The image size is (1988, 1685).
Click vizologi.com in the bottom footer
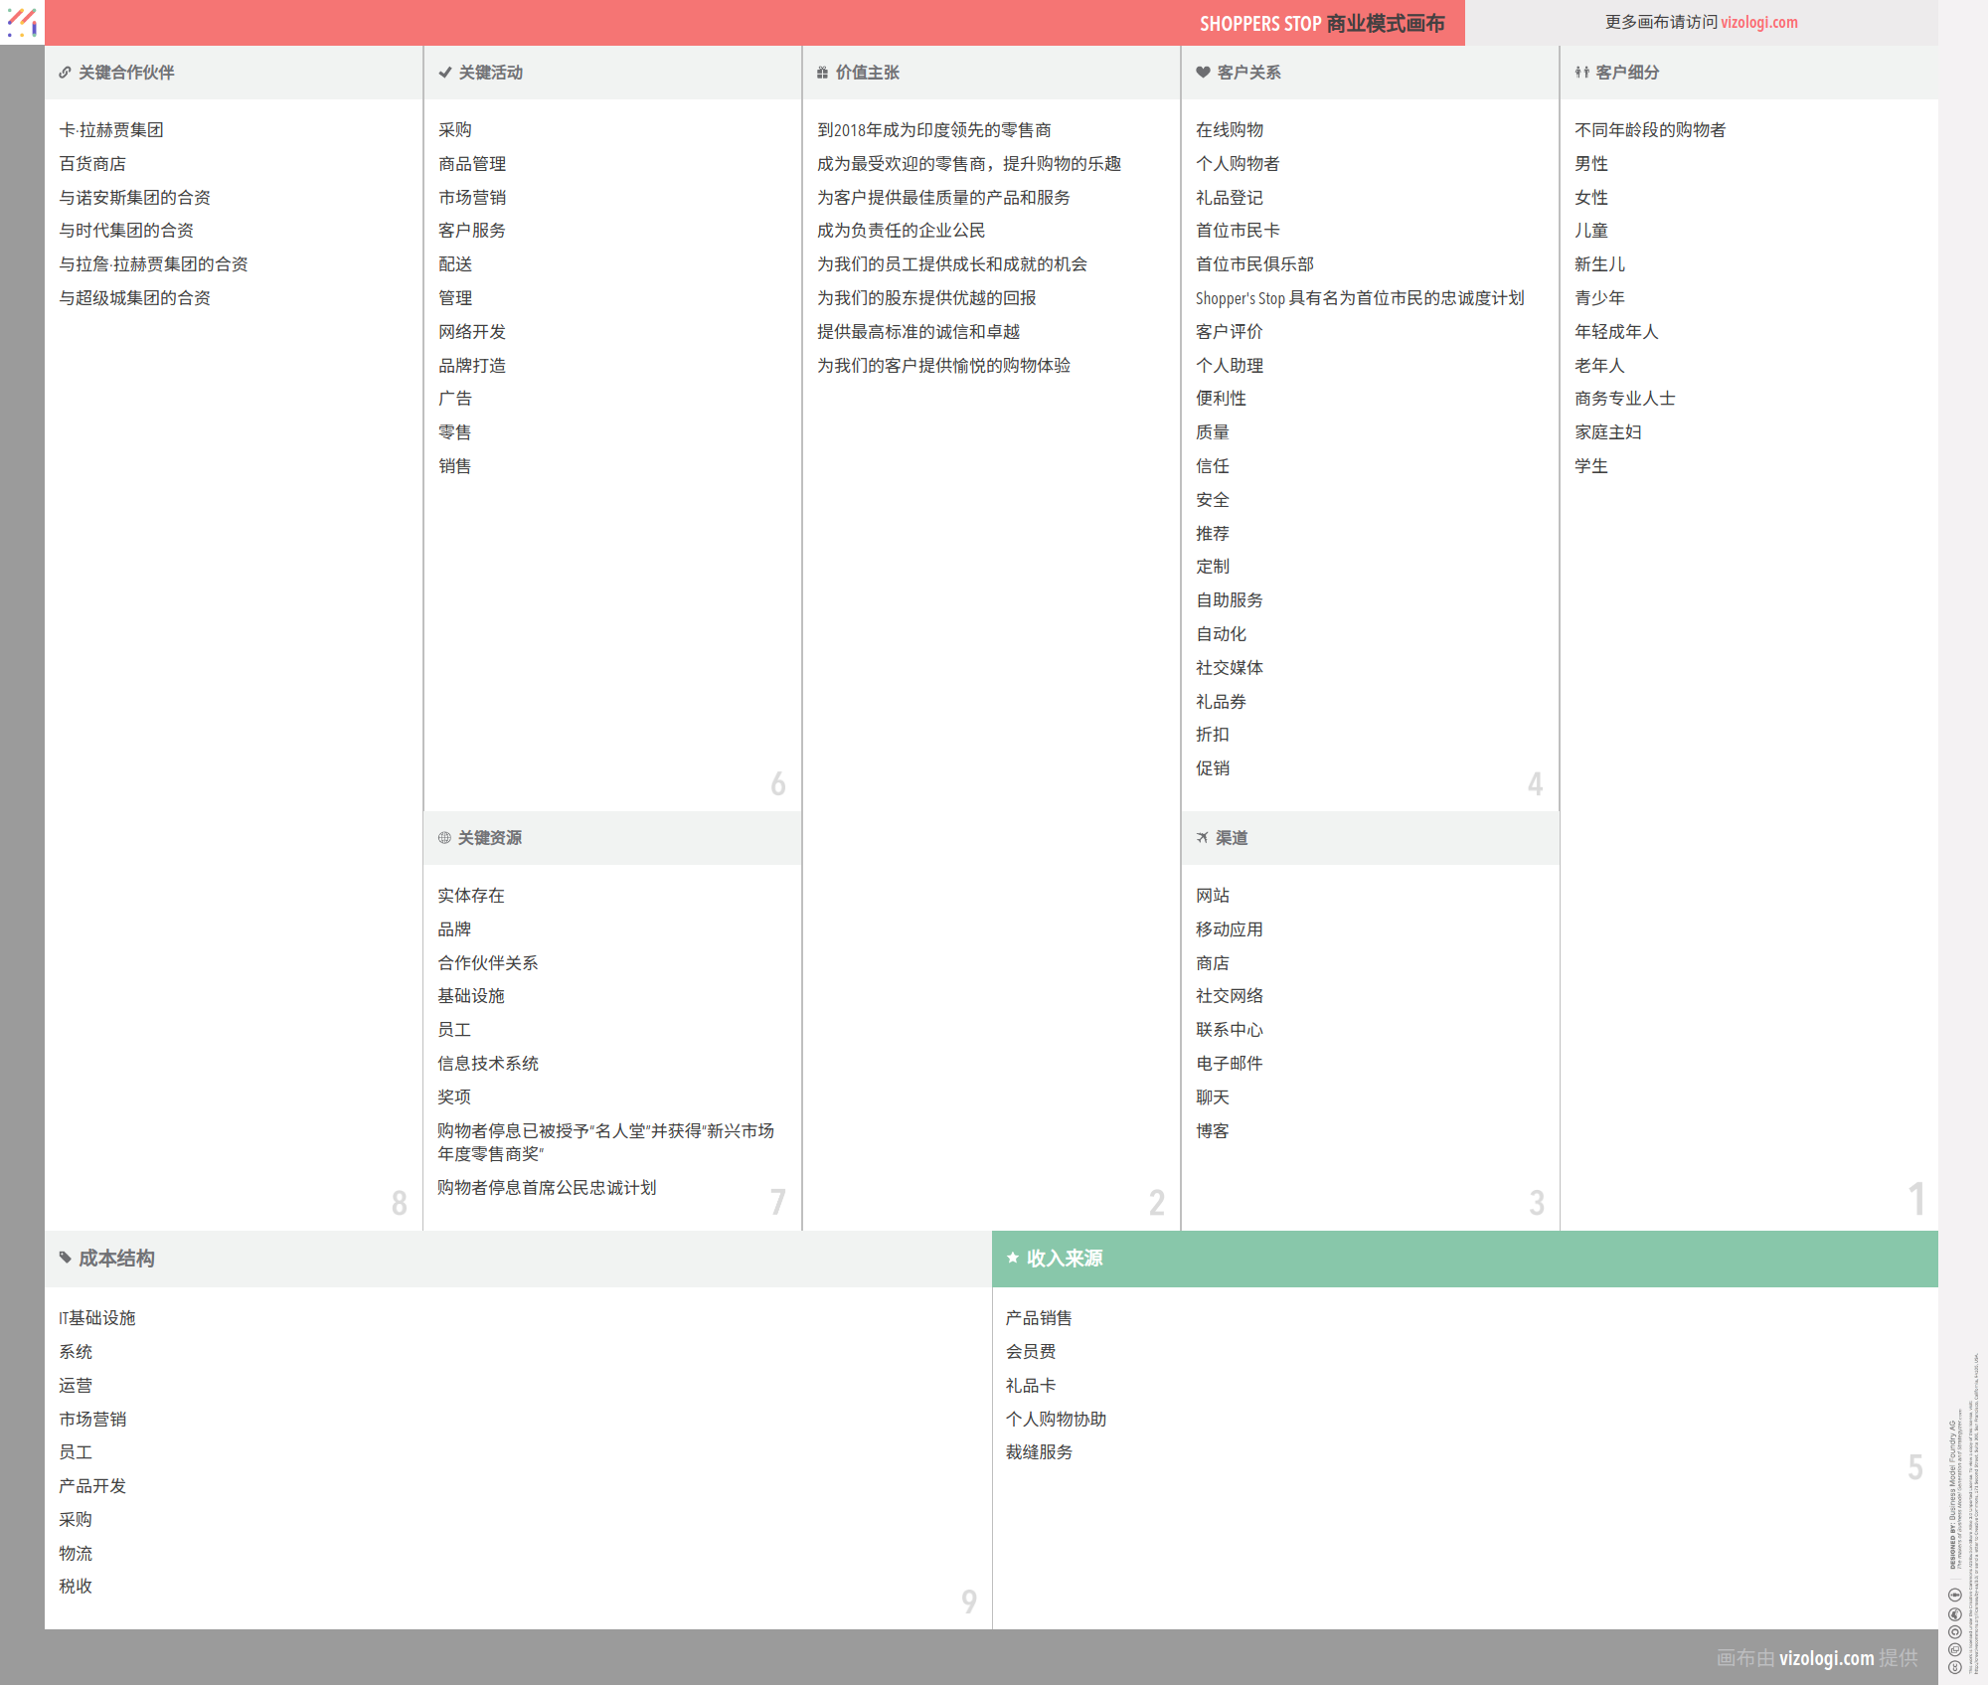point(1826,1657)
